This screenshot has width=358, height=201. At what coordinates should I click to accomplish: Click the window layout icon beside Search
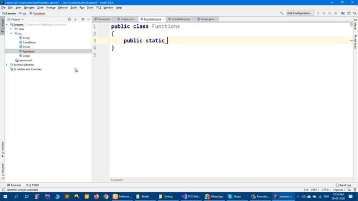(x=349, y=13)
